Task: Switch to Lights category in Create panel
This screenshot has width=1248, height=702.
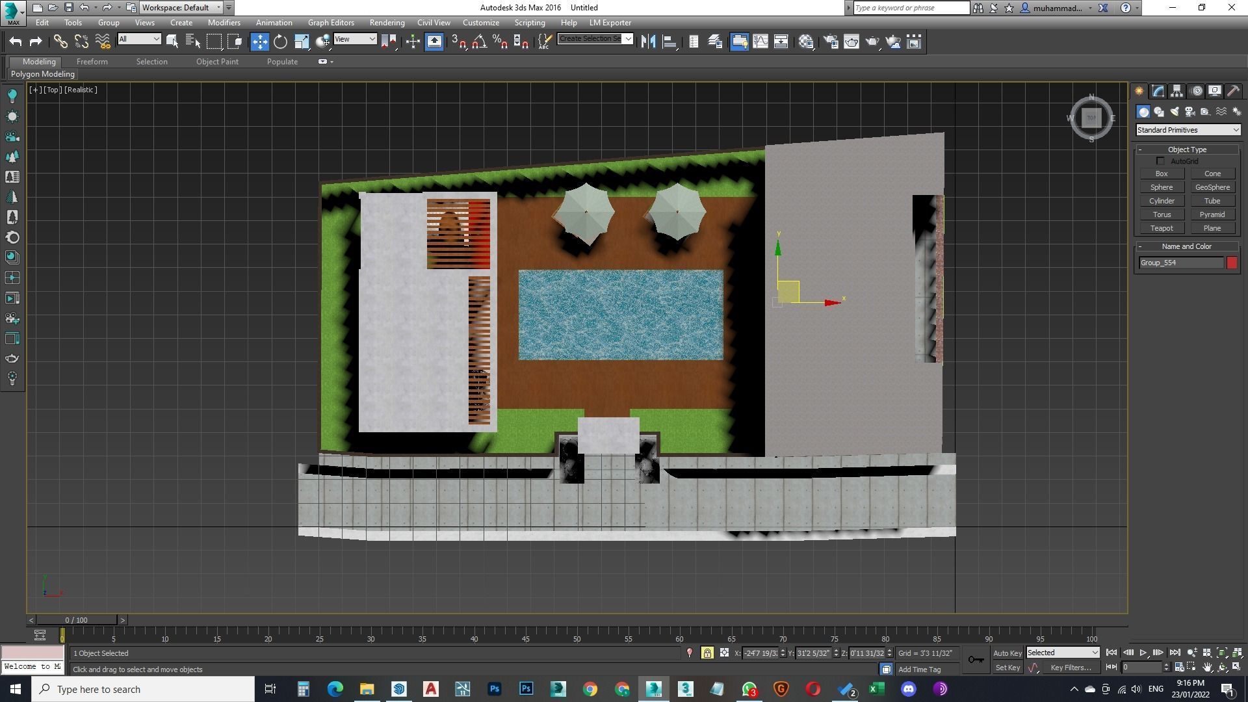Action: point(1174,112)
